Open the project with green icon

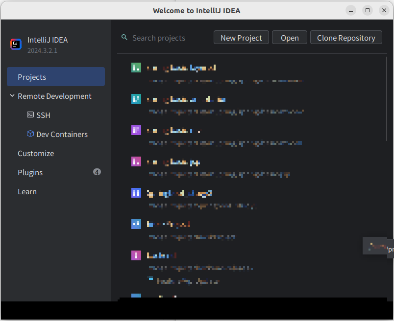pos(136,68)
